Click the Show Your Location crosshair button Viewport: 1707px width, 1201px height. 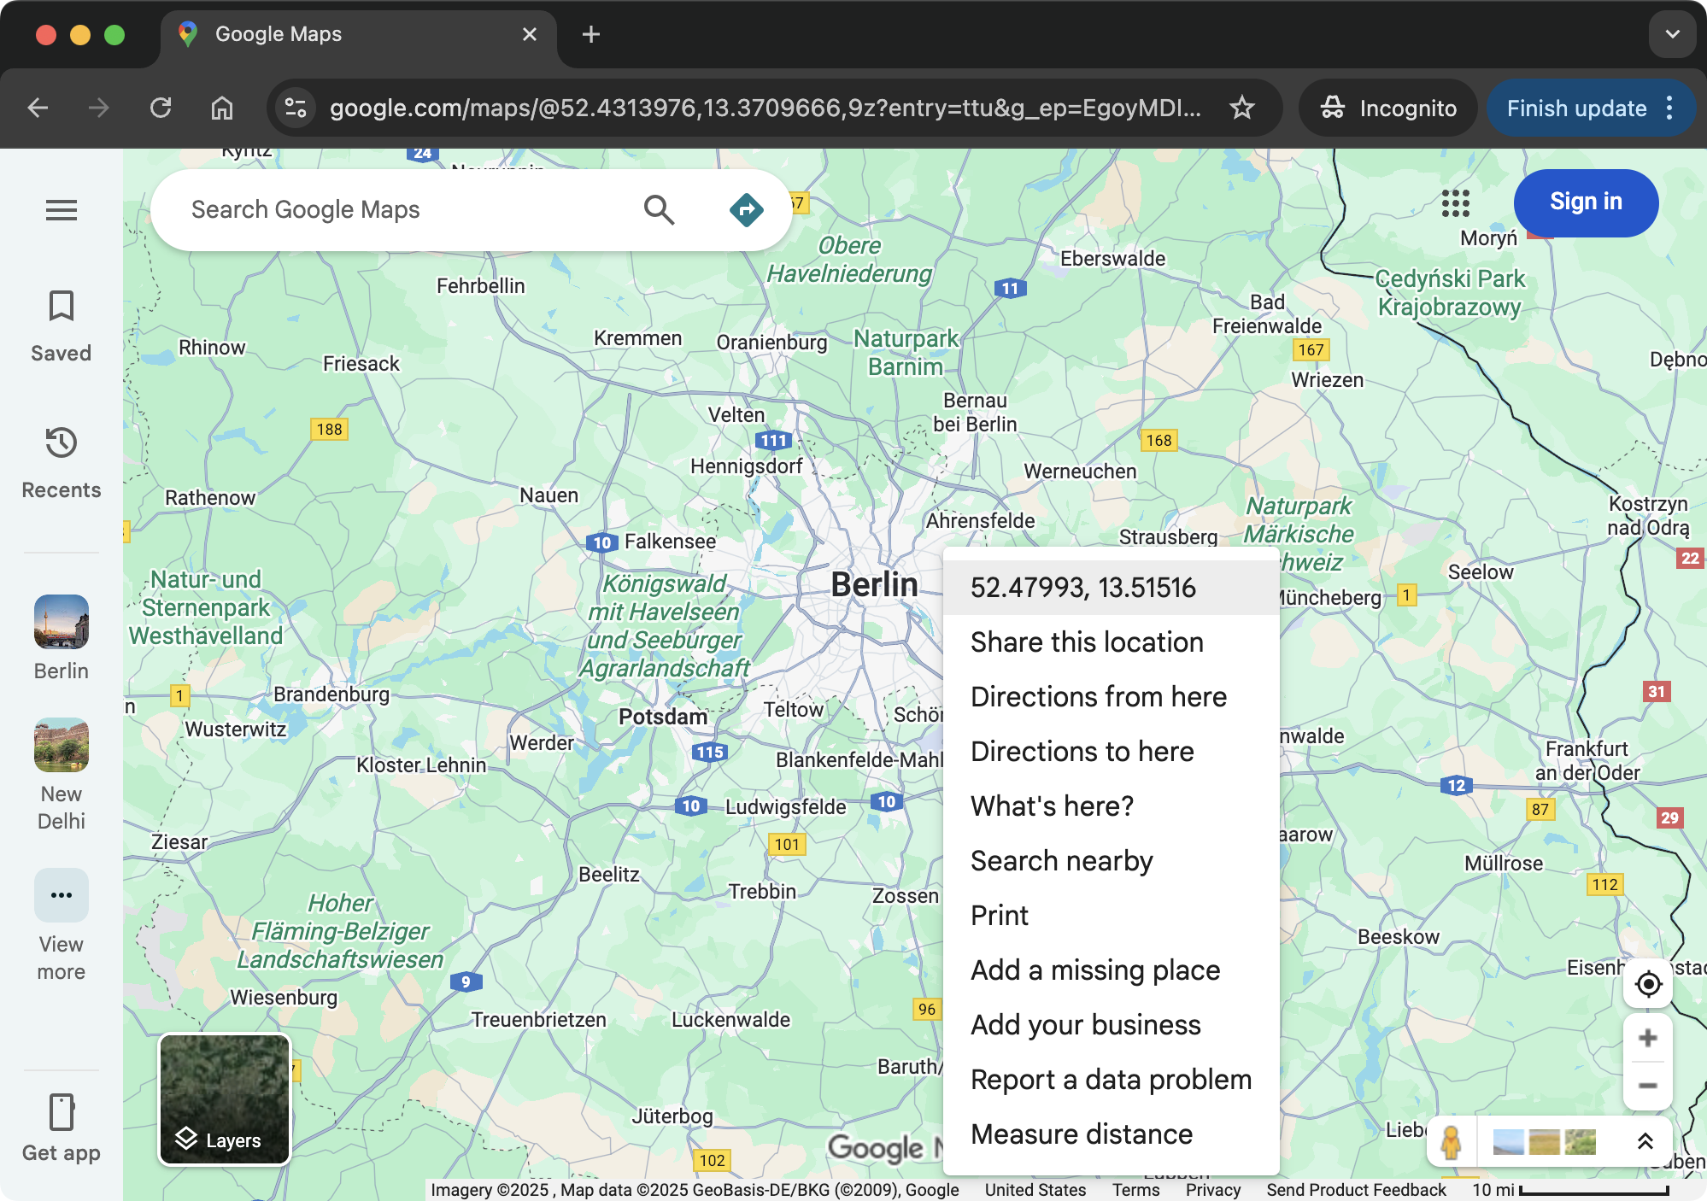(x=1648, y=984)
